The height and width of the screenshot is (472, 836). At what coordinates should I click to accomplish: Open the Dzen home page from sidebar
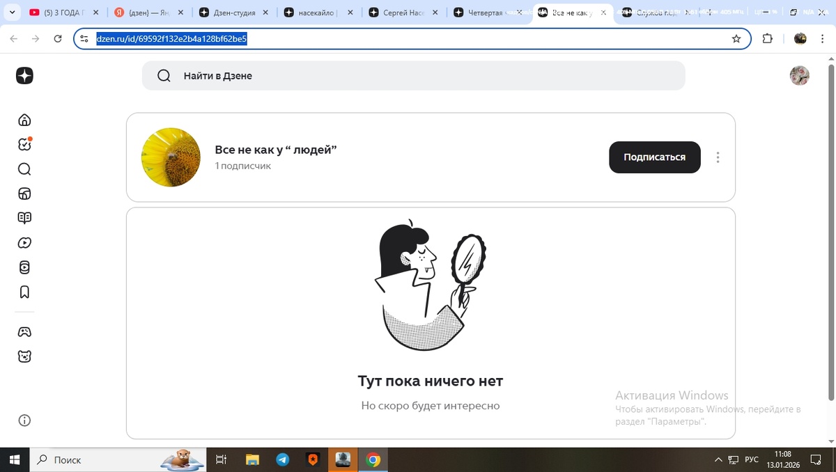pyautogui.click(x=24, y=120)
